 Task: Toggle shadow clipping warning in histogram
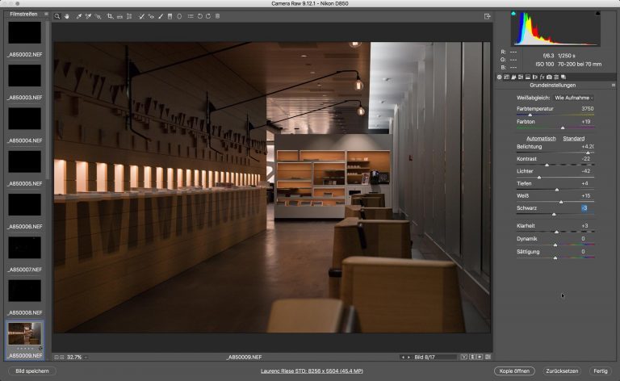click(x=513, y=14)
